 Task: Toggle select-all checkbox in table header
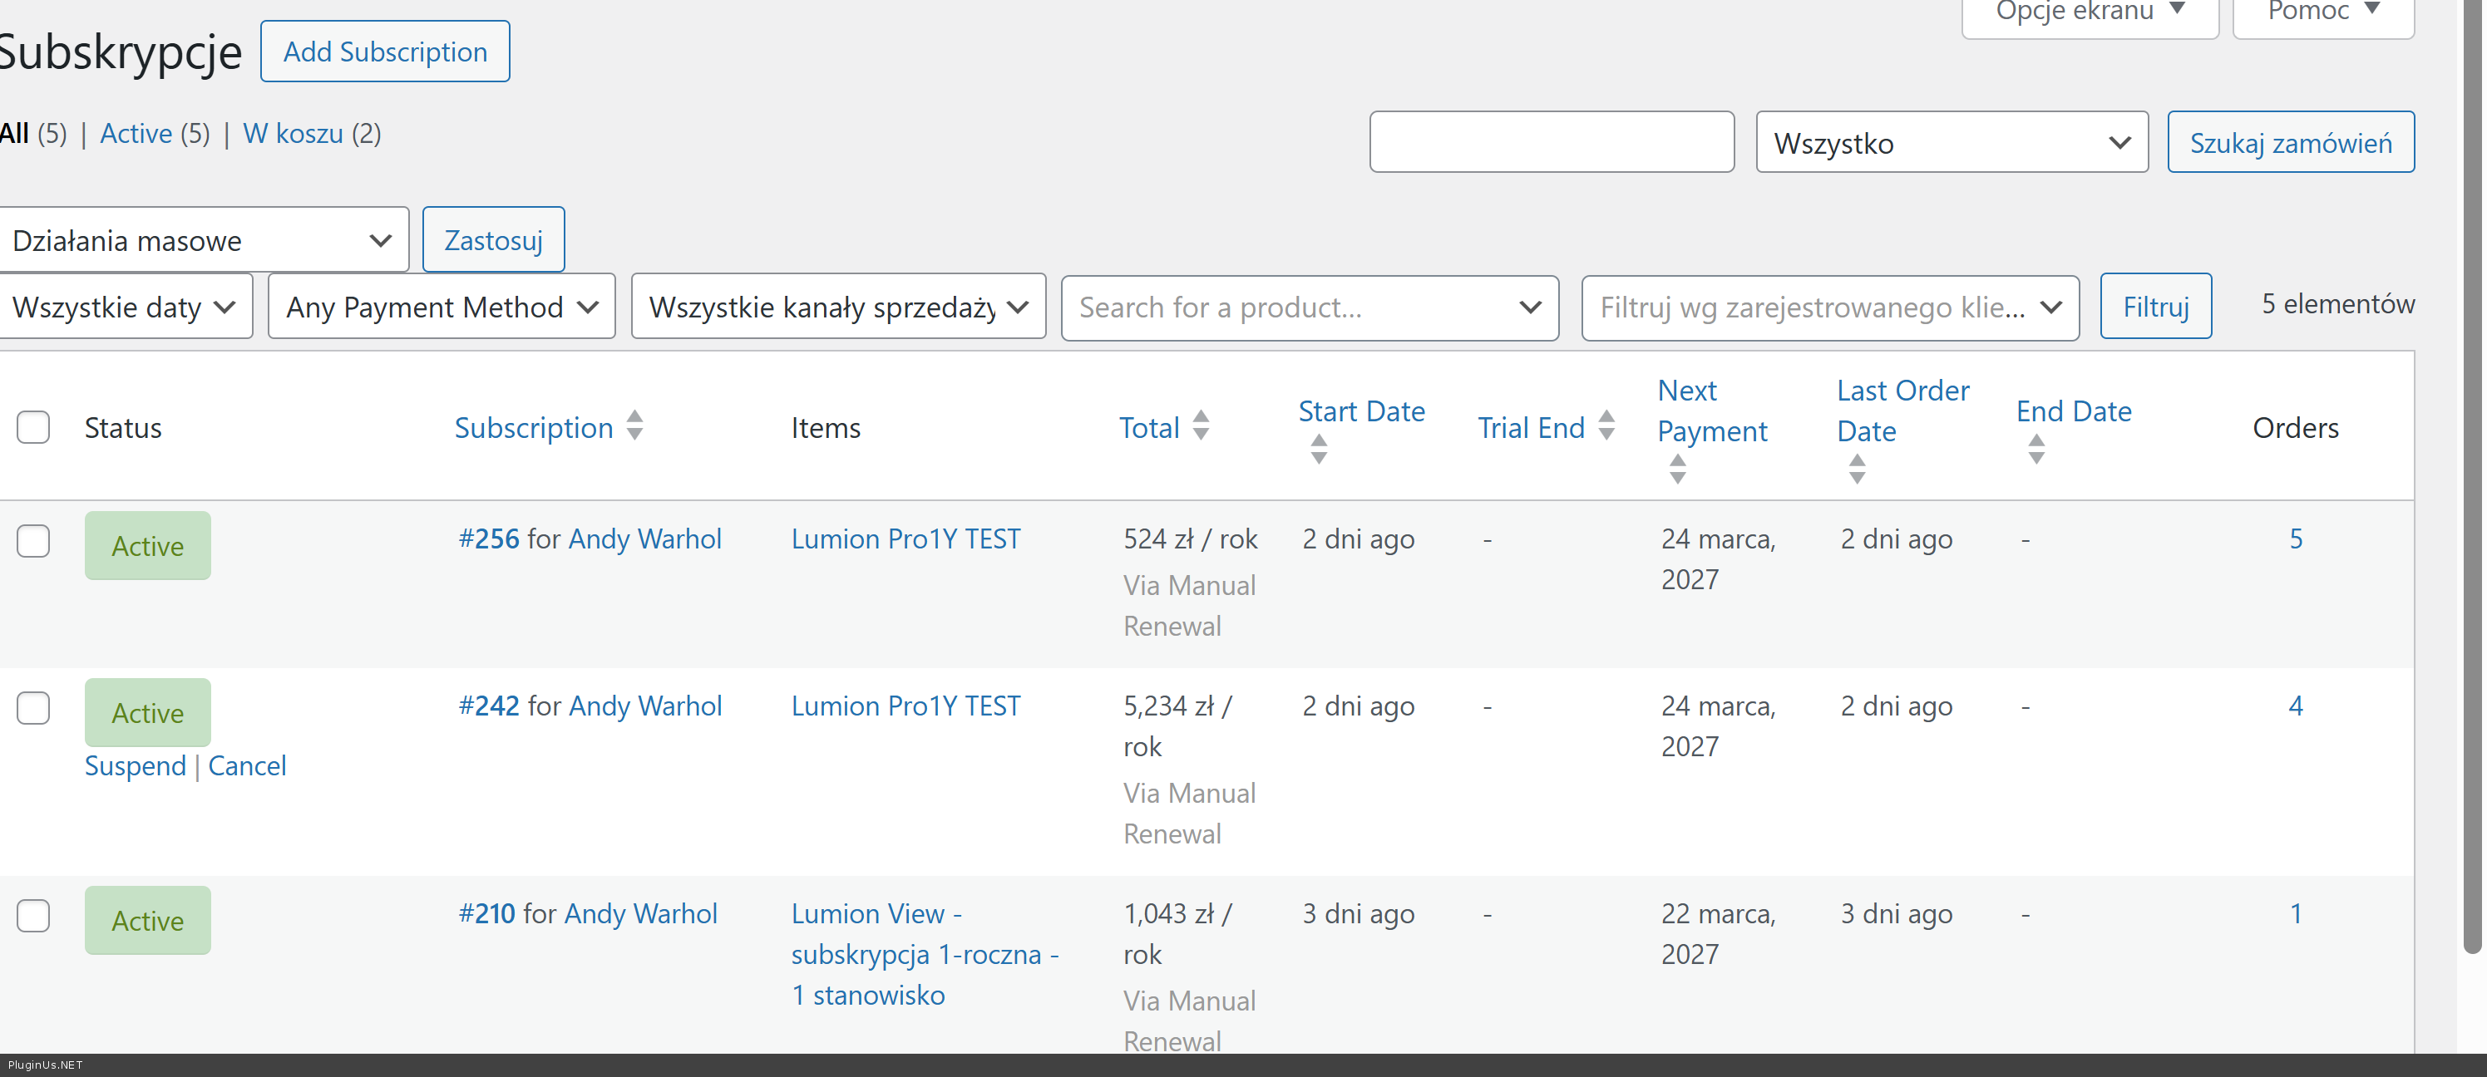tap(34, 427)
